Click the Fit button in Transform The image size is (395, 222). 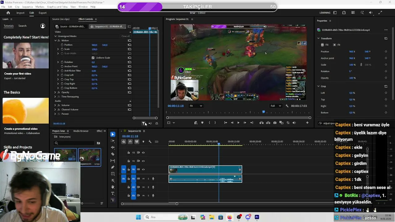click(x=337, y=45)
